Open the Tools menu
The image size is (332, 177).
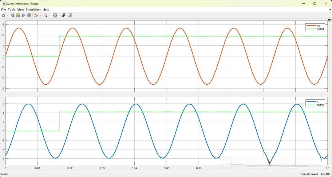pyautogui.click(x=12, y=10)
